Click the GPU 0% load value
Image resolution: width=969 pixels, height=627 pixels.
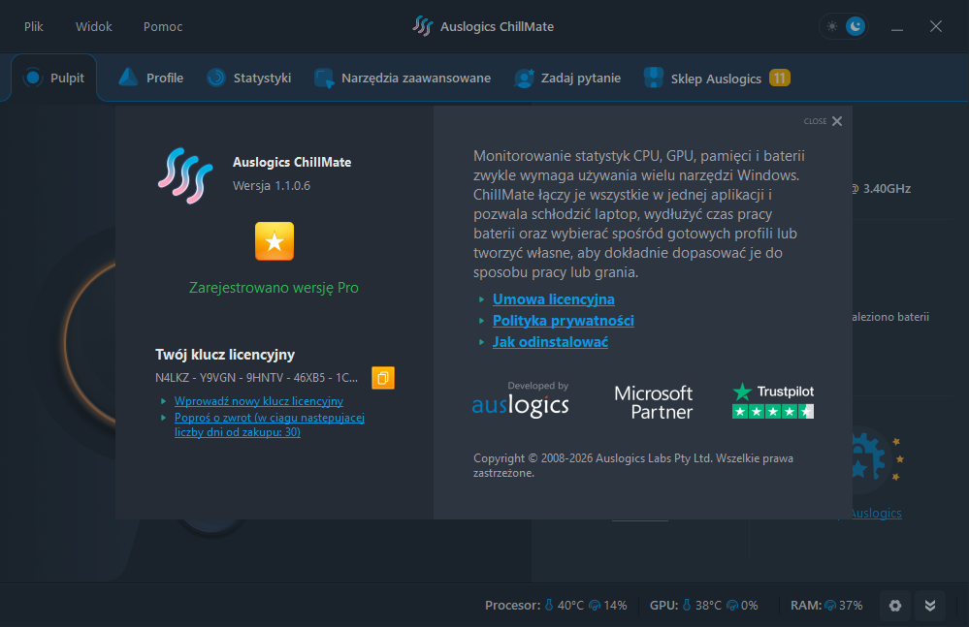(x=749, y=606)
